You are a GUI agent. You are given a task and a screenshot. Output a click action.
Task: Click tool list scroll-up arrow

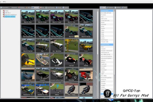pyautogui.click(x=114, y=10)
